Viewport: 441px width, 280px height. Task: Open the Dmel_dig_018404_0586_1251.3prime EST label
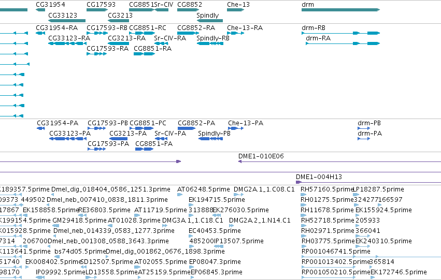(x=111, y=189)
